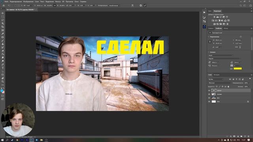
Task: Toggle lock transparent pixels
Action: tap(217, 87)
